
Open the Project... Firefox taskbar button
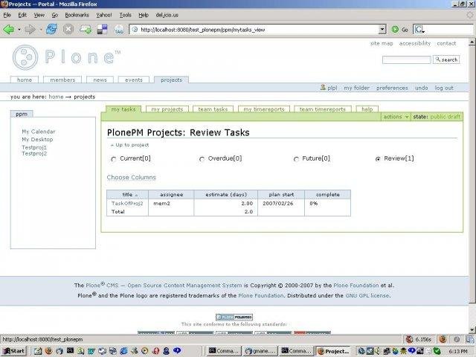coord(333,351)
